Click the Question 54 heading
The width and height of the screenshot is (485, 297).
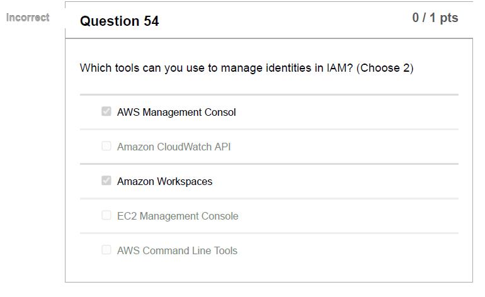click(x=119, y=21)
